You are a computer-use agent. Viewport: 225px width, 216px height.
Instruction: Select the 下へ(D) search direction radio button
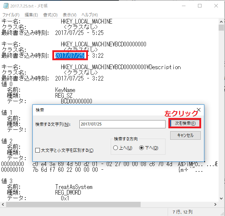coord(141,148)
